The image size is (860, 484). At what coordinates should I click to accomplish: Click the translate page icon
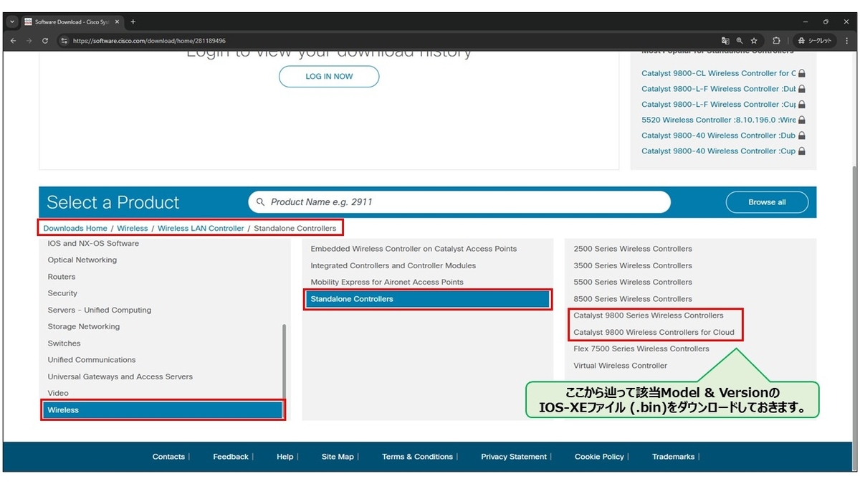[725, 41]
